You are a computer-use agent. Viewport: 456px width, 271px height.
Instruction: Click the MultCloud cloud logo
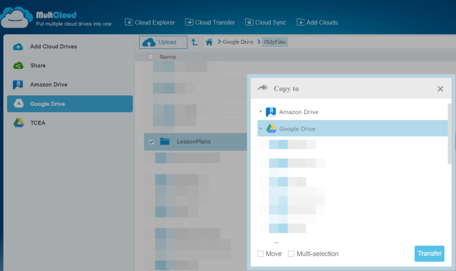(x=16, y=17)
